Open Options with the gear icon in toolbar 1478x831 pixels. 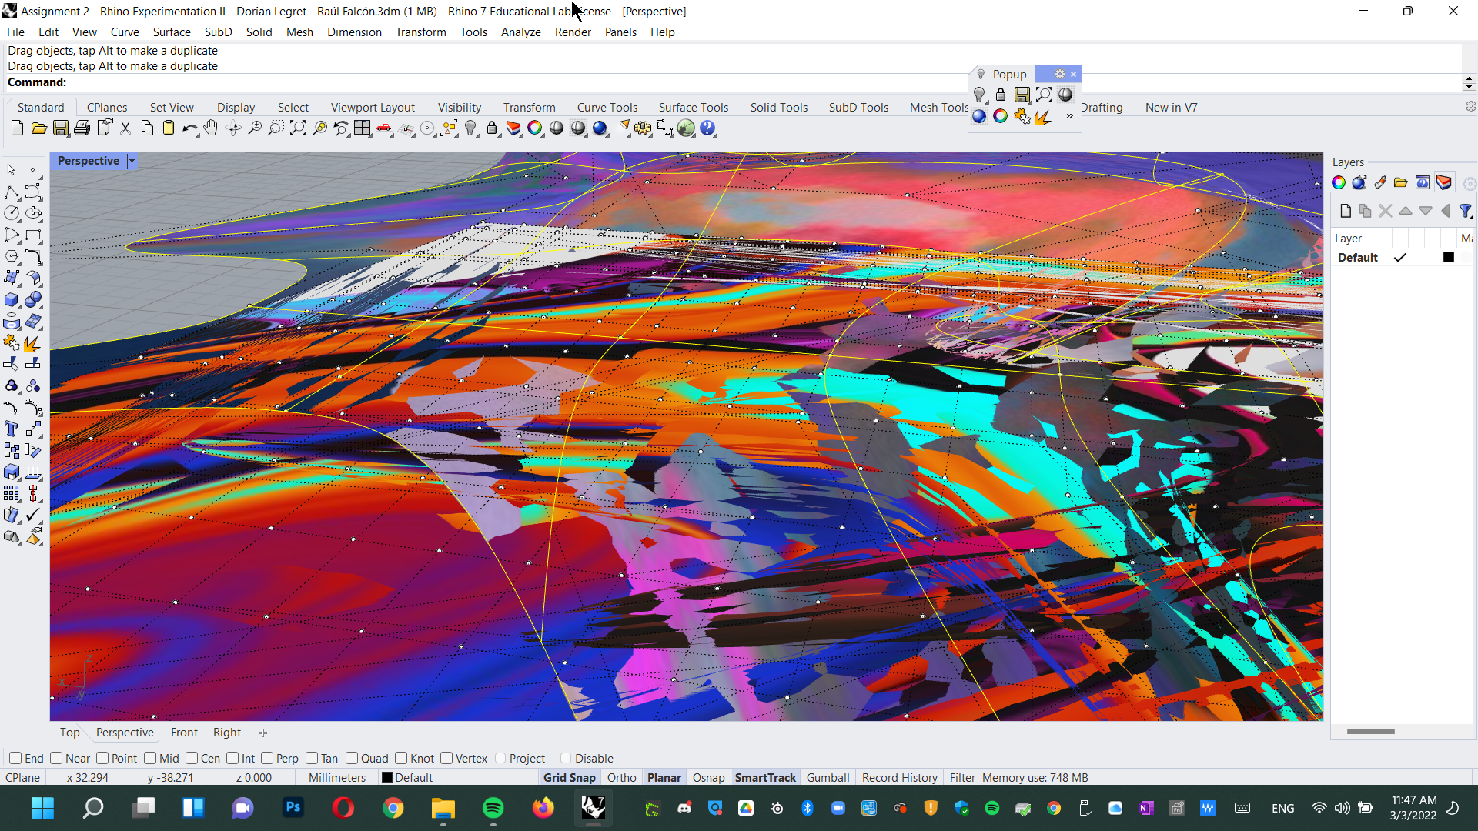coord(643,128)
